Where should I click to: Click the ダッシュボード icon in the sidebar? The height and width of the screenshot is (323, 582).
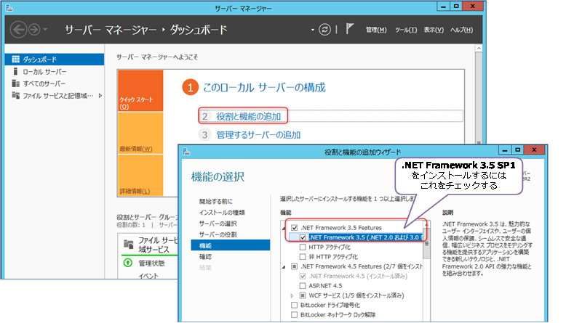tap(15, 60)
